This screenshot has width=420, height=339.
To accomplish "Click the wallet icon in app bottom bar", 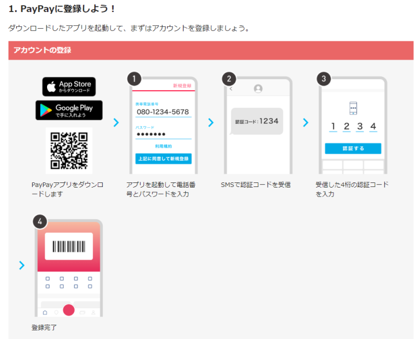I will [83, 313].
